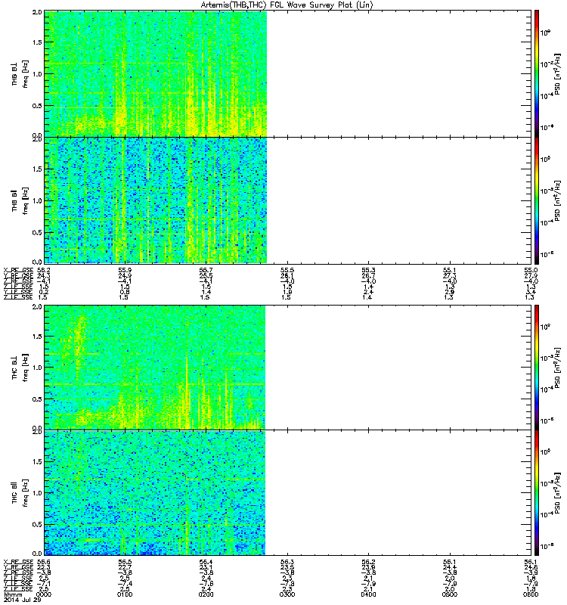Click the Y_RE_GSE value '23.5'
This screenshot has height=605, width=567.
[x=287, y=567]
